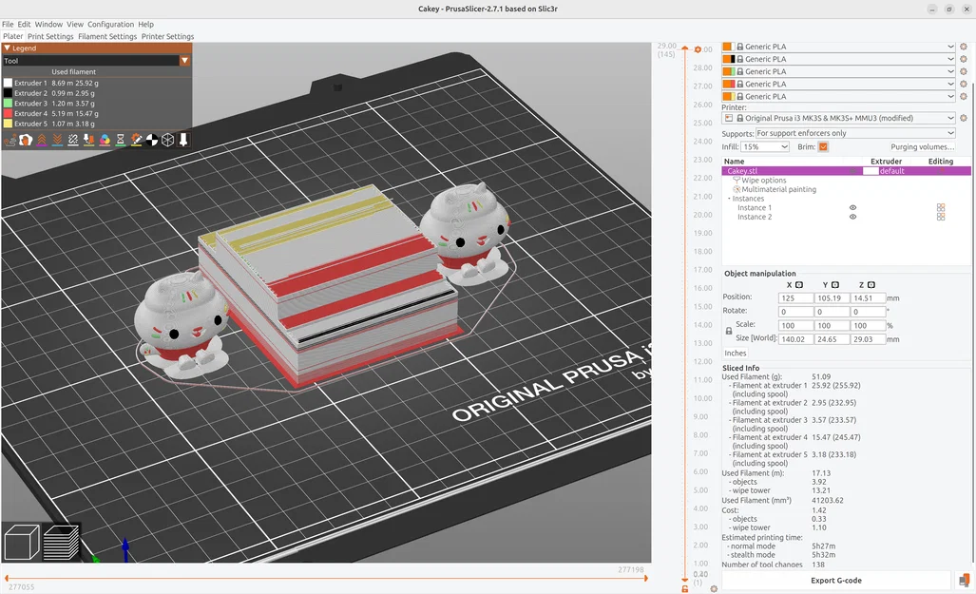The height and width of the screenshot is (594, 976).
Task: Reset X axis coordinate button
Action: click(799, 284)
